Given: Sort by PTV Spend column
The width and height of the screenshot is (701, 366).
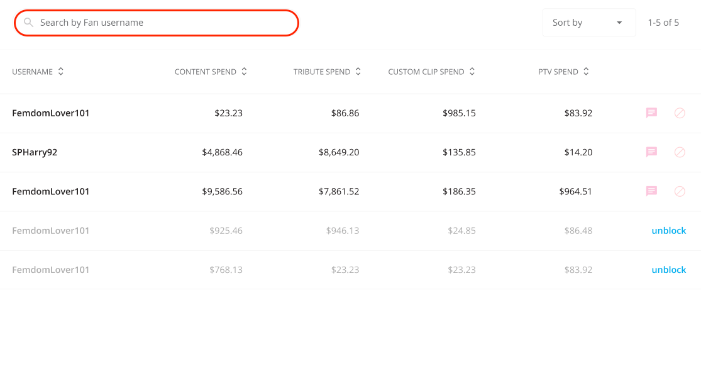Looking at the screenshot, I should coord(586,72).
